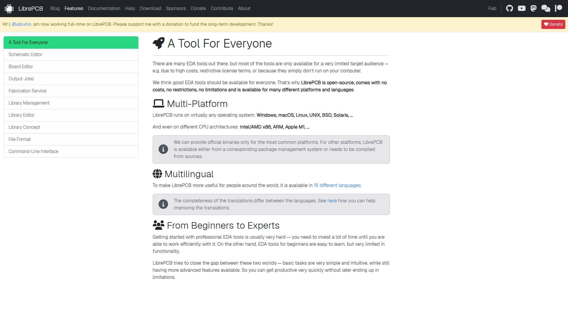Follow the 15 different languages link

coord(337,185)
